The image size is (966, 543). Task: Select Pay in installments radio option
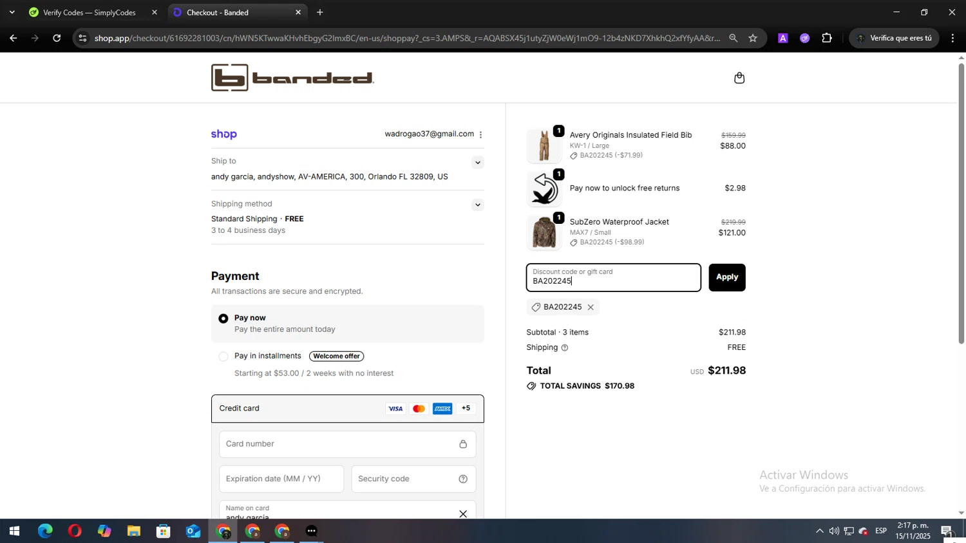click(x=223, y=356)
